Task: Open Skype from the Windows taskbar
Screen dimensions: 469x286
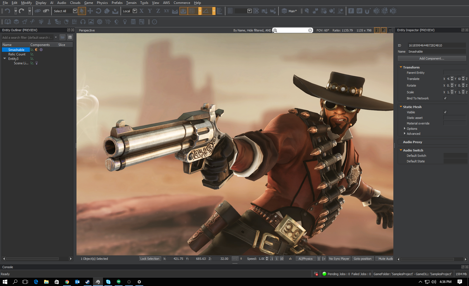Action: [x=108, y=282]
